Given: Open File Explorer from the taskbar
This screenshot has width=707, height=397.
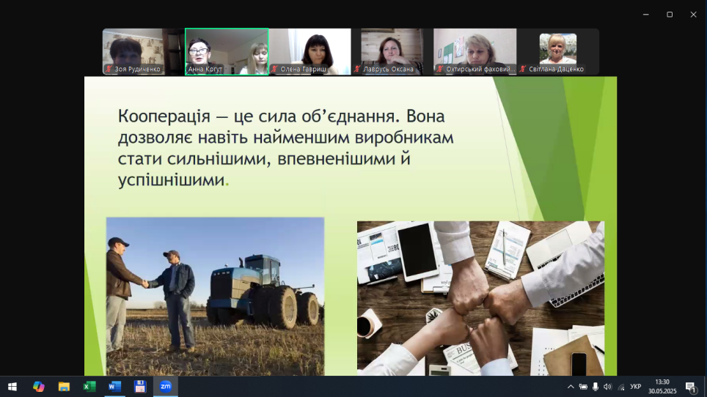Looking at the screenshot, I should pos(64,386).
